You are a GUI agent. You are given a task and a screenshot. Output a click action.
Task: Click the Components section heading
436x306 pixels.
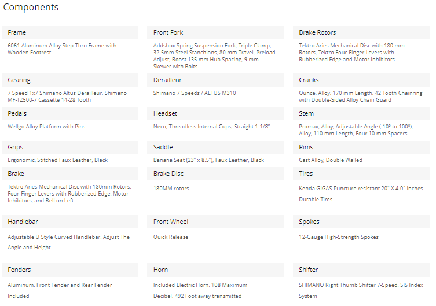coord(31,7)
